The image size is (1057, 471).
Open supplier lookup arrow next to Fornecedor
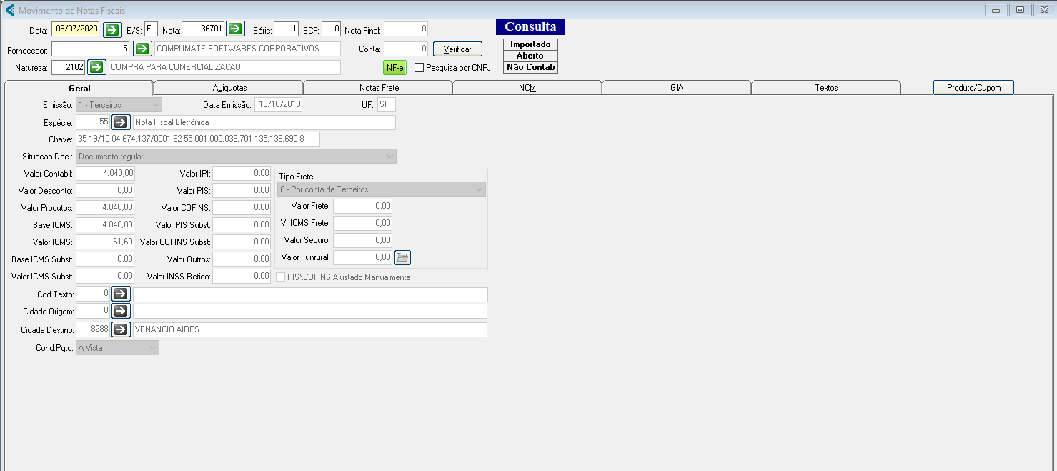click(143, 49)
